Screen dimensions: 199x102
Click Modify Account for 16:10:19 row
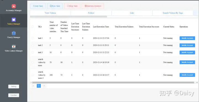(187, 62)
